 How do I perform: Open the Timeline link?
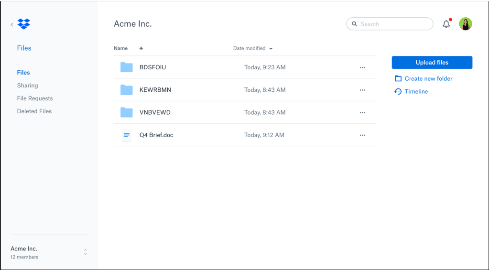point(416,92)
